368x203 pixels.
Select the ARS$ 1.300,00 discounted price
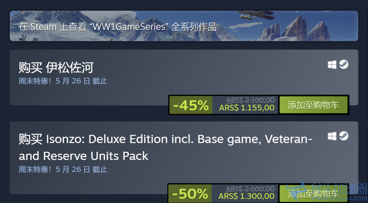pos(246,196)
